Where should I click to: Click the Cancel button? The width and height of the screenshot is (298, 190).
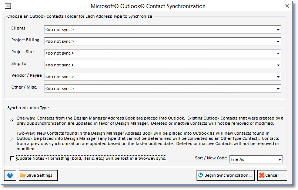click(x=272, y=175)
